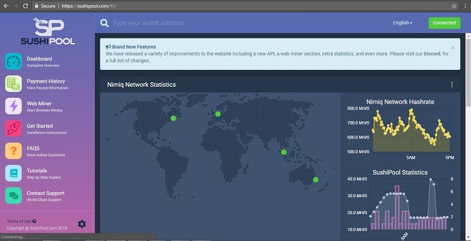
Task: Click the SushiPool Statistics title
Action: point(400,172)
